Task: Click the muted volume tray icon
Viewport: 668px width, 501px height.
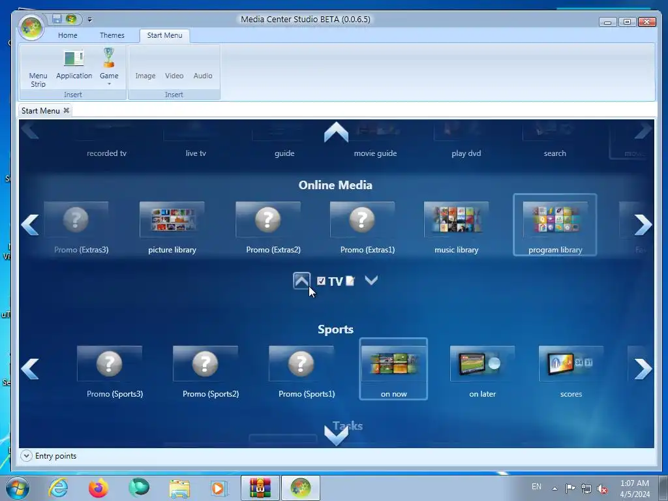Action: click(602, 489)
